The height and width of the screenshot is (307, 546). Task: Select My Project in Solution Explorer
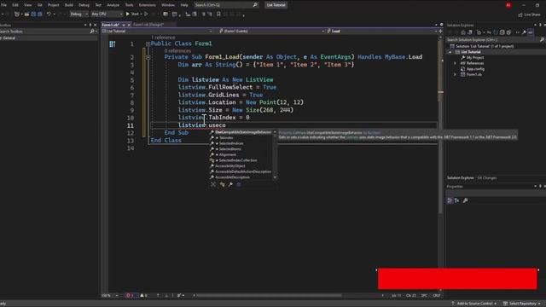[x=475, y=58]
